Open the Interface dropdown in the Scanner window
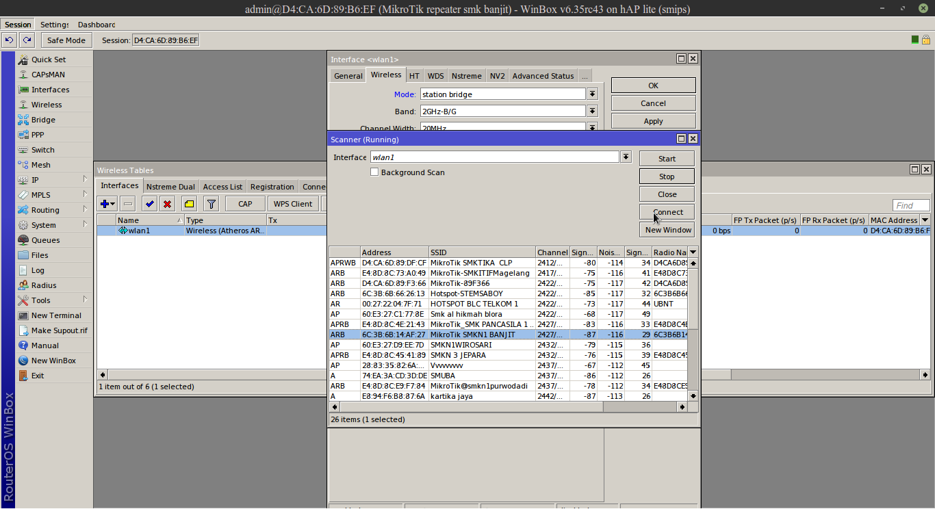Screen dimensions: 935x509 [625, 157]
